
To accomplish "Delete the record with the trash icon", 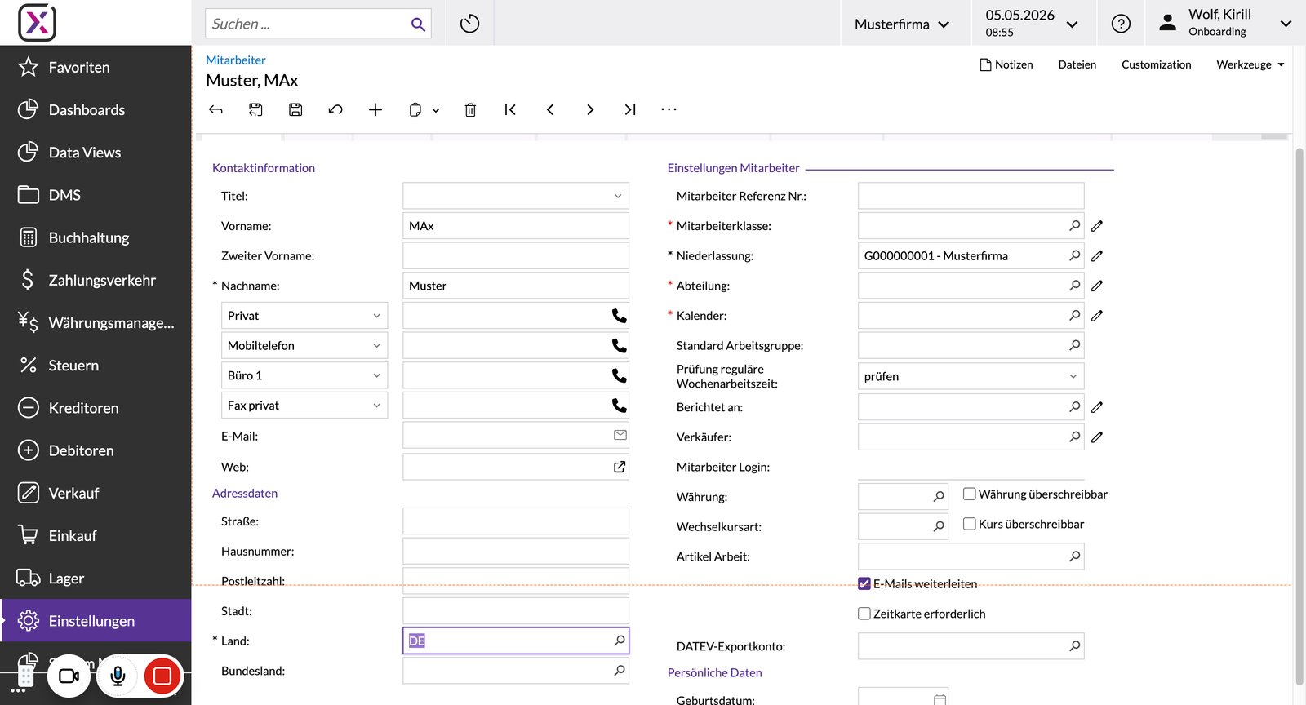I will tap(470, 109).
